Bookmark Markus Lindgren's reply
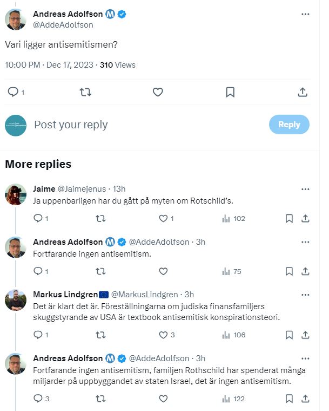This screenshot has width=329, height=411. tap(289, 335)
